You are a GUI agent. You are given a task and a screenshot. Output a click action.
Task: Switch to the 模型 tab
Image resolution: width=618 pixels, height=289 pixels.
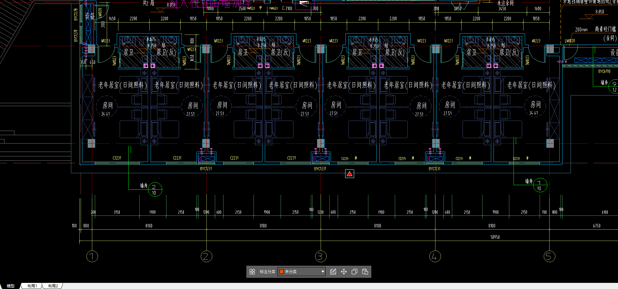(x=11, y=286)
